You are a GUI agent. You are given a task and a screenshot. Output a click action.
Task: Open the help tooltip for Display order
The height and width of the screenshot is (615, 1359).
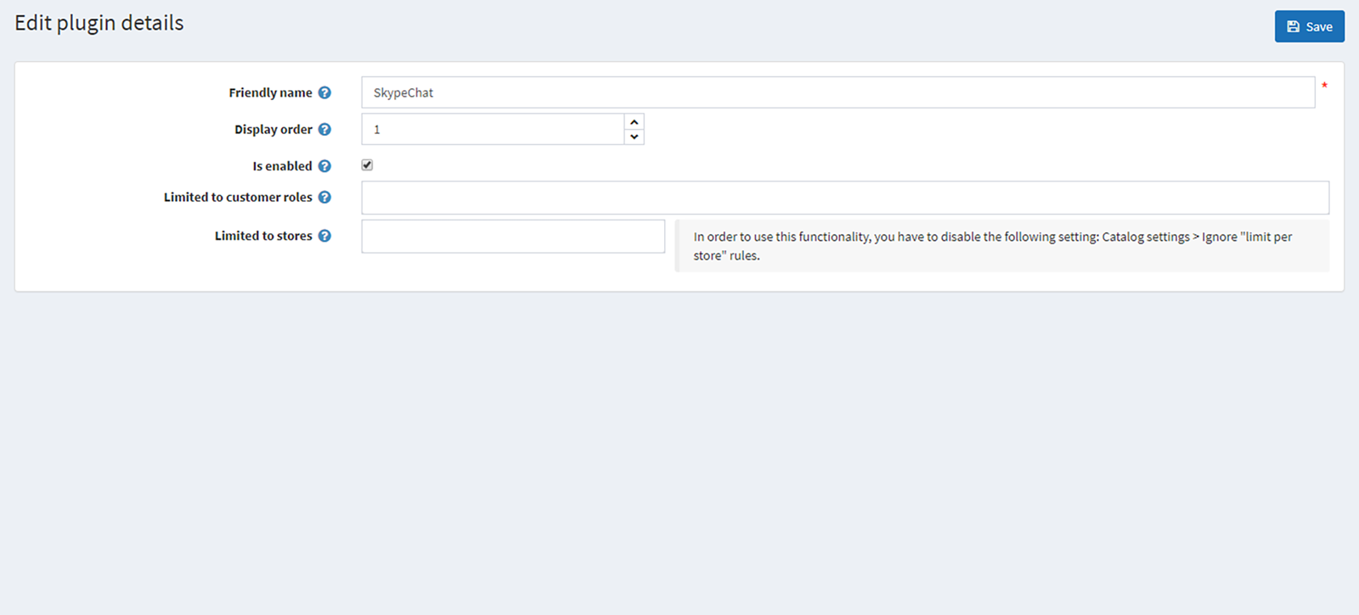324,129
